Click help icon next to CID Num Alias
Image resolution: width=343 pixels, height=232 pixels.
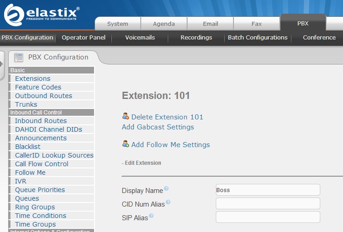[x=168, y=202]
